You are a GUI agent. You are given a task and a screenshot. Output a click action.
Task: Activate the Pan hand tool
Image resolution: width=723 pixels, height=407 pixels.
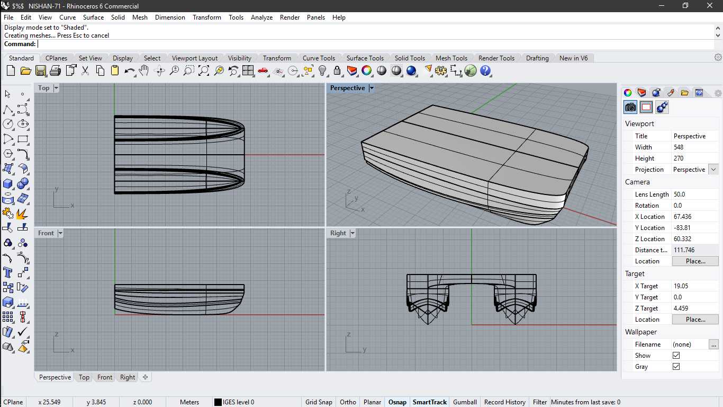(x=144, y=70)
